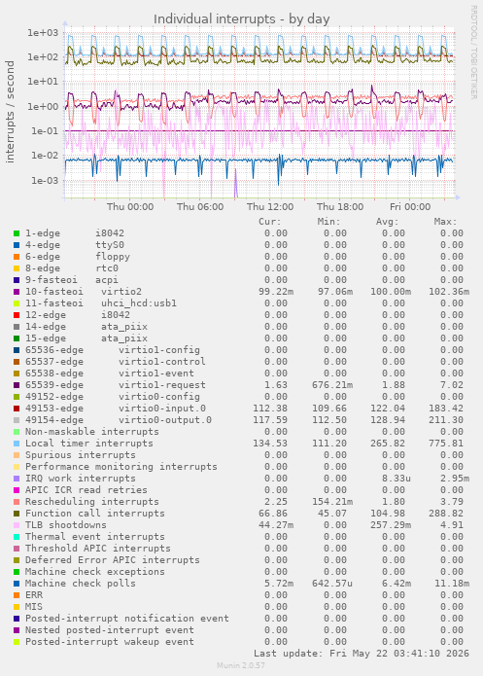
Task: Click the dark purple swatch beside virtio1-request
Action: point(17,385)
